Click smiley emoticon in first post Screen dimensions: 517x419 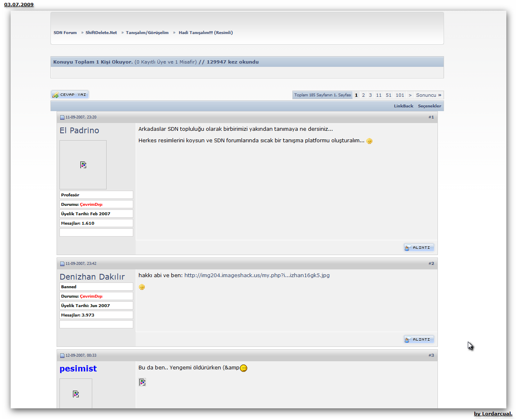(x=369, y=141)
